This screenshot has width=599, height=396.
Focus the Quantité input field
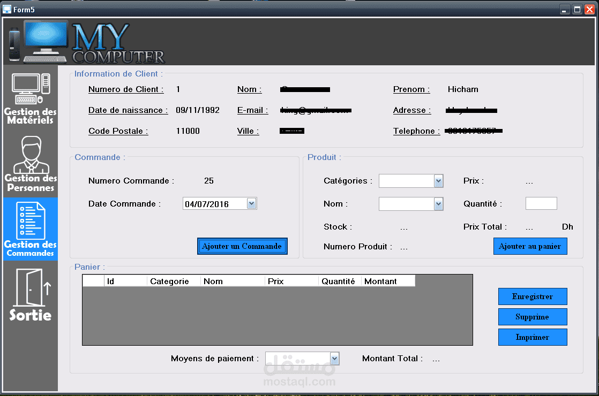(x=541, y=203)
